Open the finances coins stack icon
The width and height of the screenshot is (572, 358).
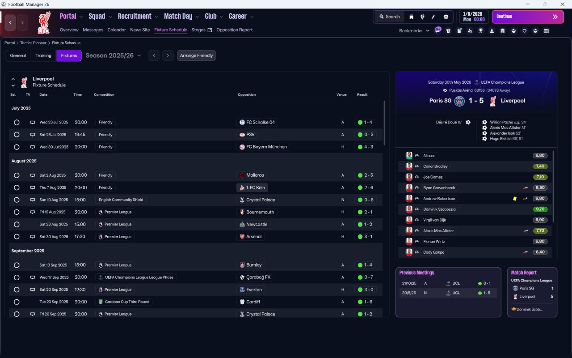click(503, 31)
